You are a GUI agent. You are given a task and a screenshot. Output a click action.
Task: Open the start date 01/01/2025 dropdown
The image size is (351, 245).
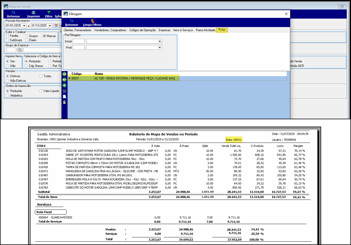(25, 26)
